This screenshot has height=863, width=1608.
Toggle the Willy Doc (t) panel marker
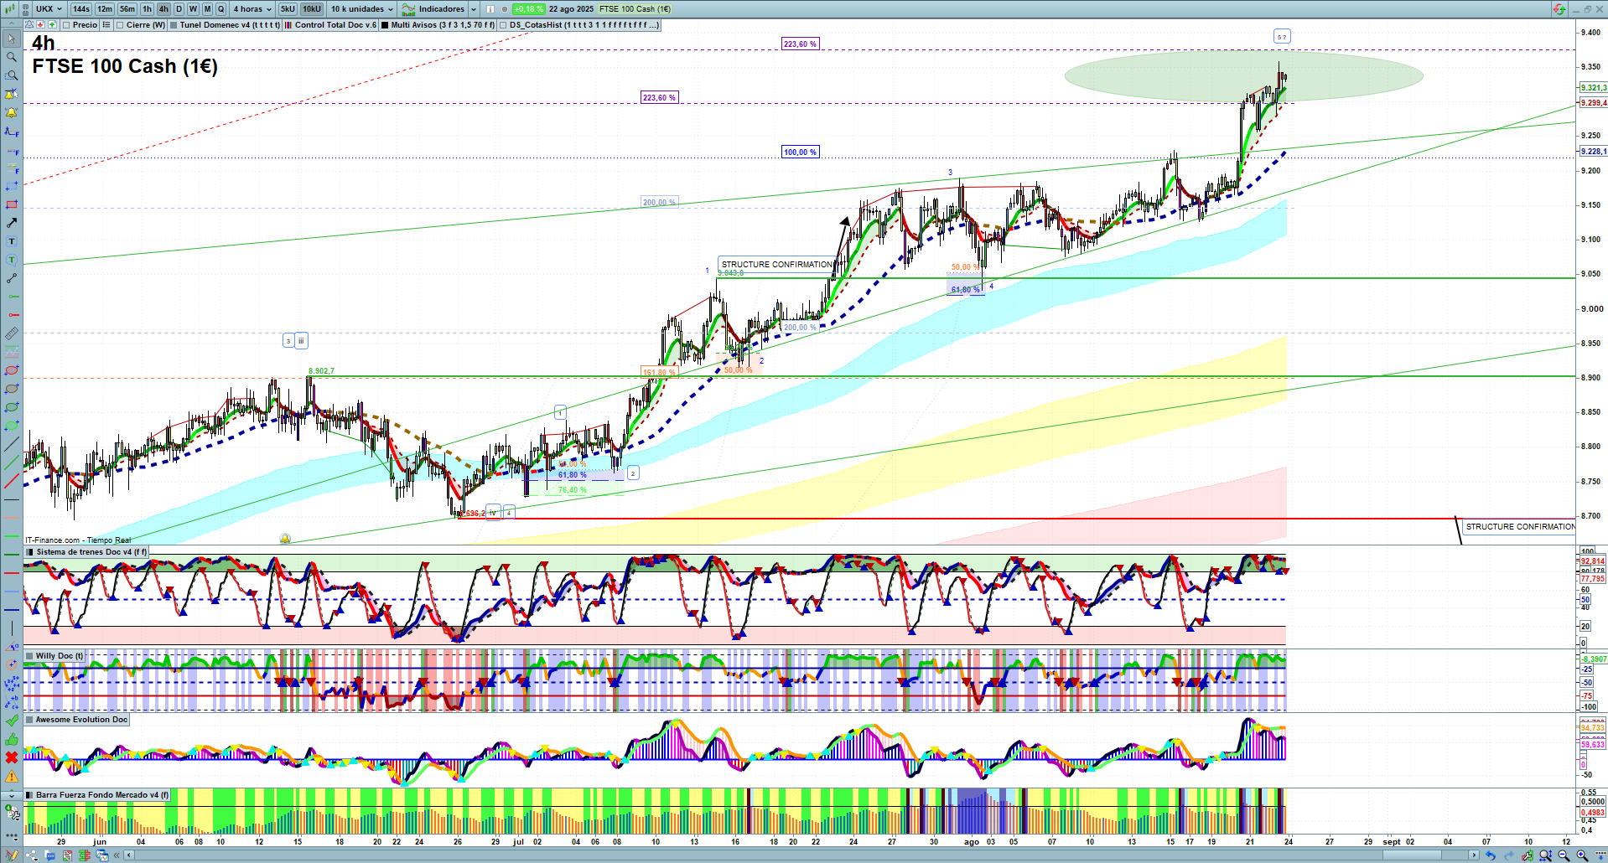(30, 656)
